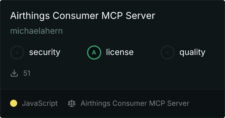Click the empty footer space after license name
This screenshot has width=225, height=118.
[207, 104]
